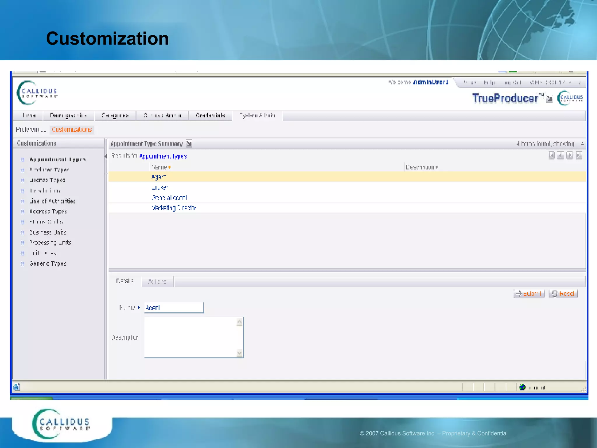Open the Marketing Director appointment type
Image resolution: width=597 pixels, height=448 pixels.
(x=174, y=208)
